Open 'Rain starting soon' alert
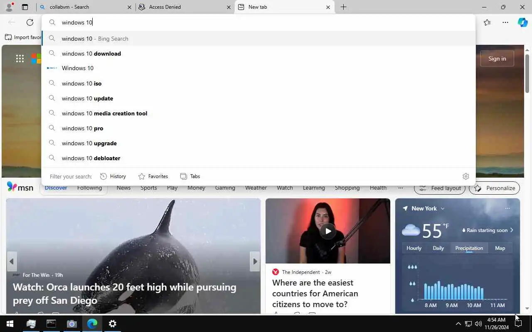 [488, 230]
